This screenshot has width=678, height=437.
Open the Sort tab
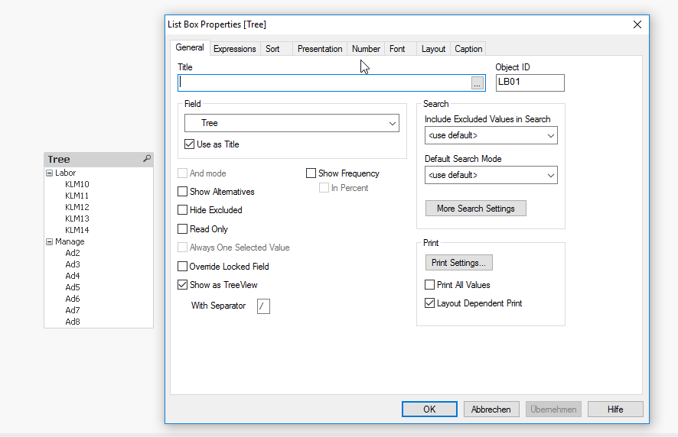272,49
